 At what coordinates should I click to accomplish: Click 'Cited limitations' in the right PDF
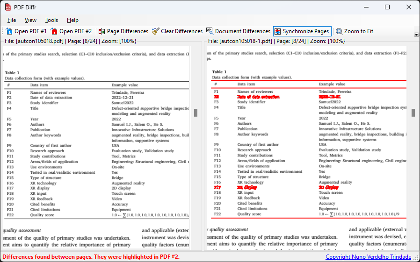[x=252, y=209]
